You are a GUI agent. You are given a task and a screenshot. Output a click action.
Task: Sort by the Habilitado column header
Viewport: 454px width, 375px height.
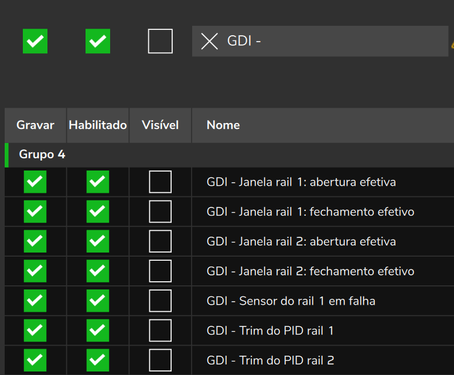(x=98, y=125)
